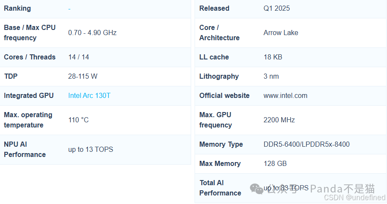The height and width of the screenshot is (204, 387).
Task: Click the 'Lithography' label
Action: click(219, 77)
